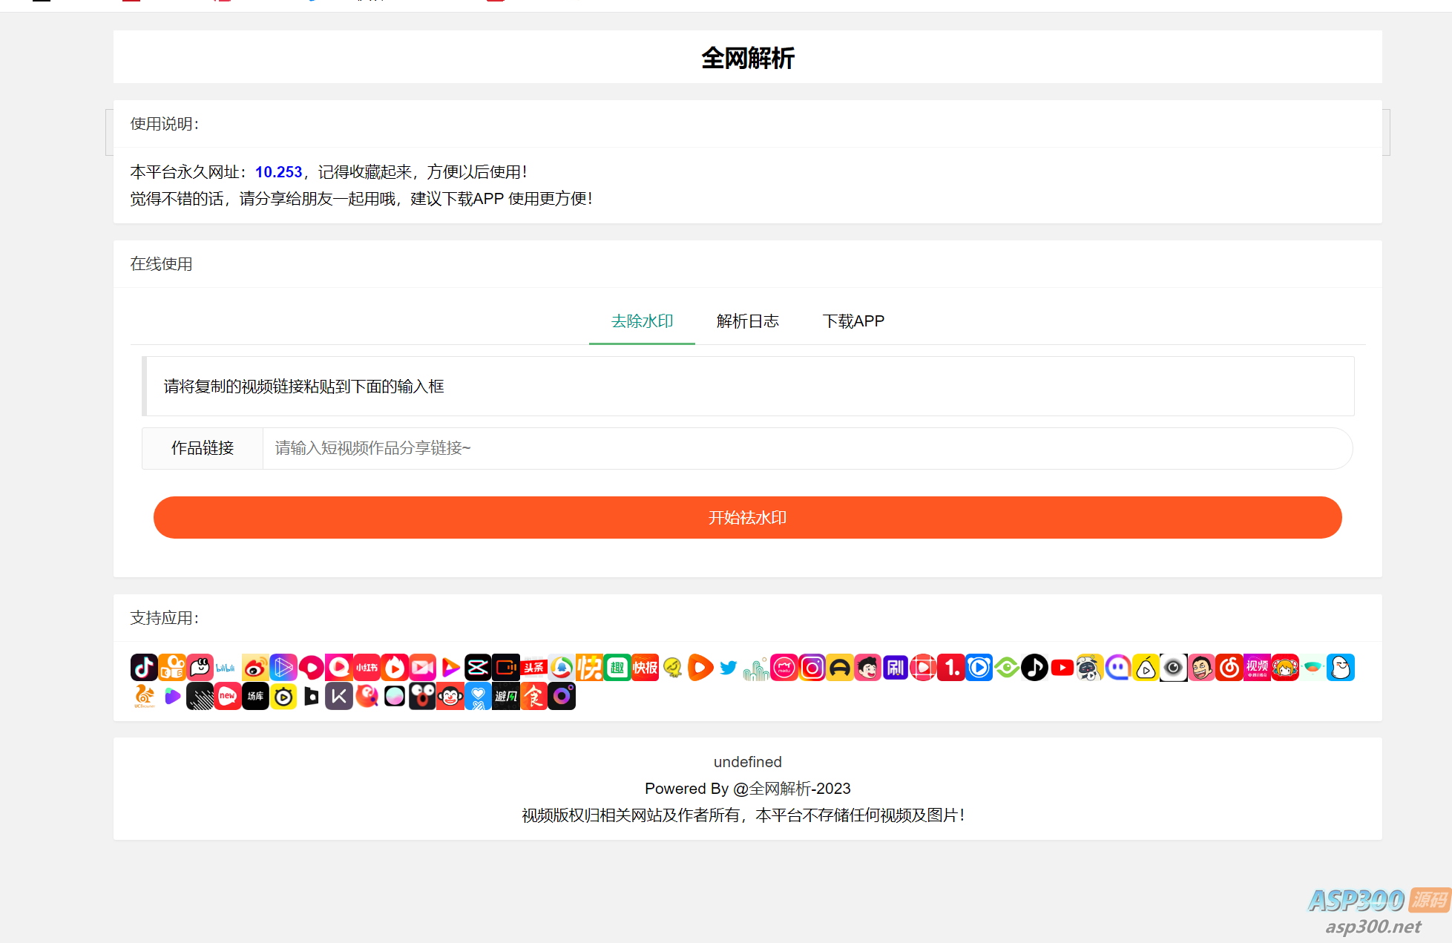1452x943 pixels.
Task: Open the 10.253 permanent address link
Action: tap(279, 172)
